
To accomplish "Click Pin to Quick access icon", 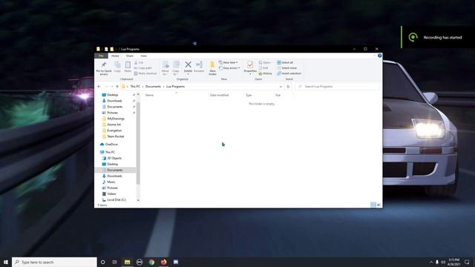I will (104, 65).
